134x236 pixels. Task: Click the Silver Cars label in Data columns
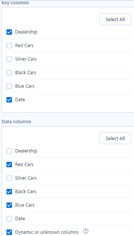pyautogui.click(x=26, y=178)
